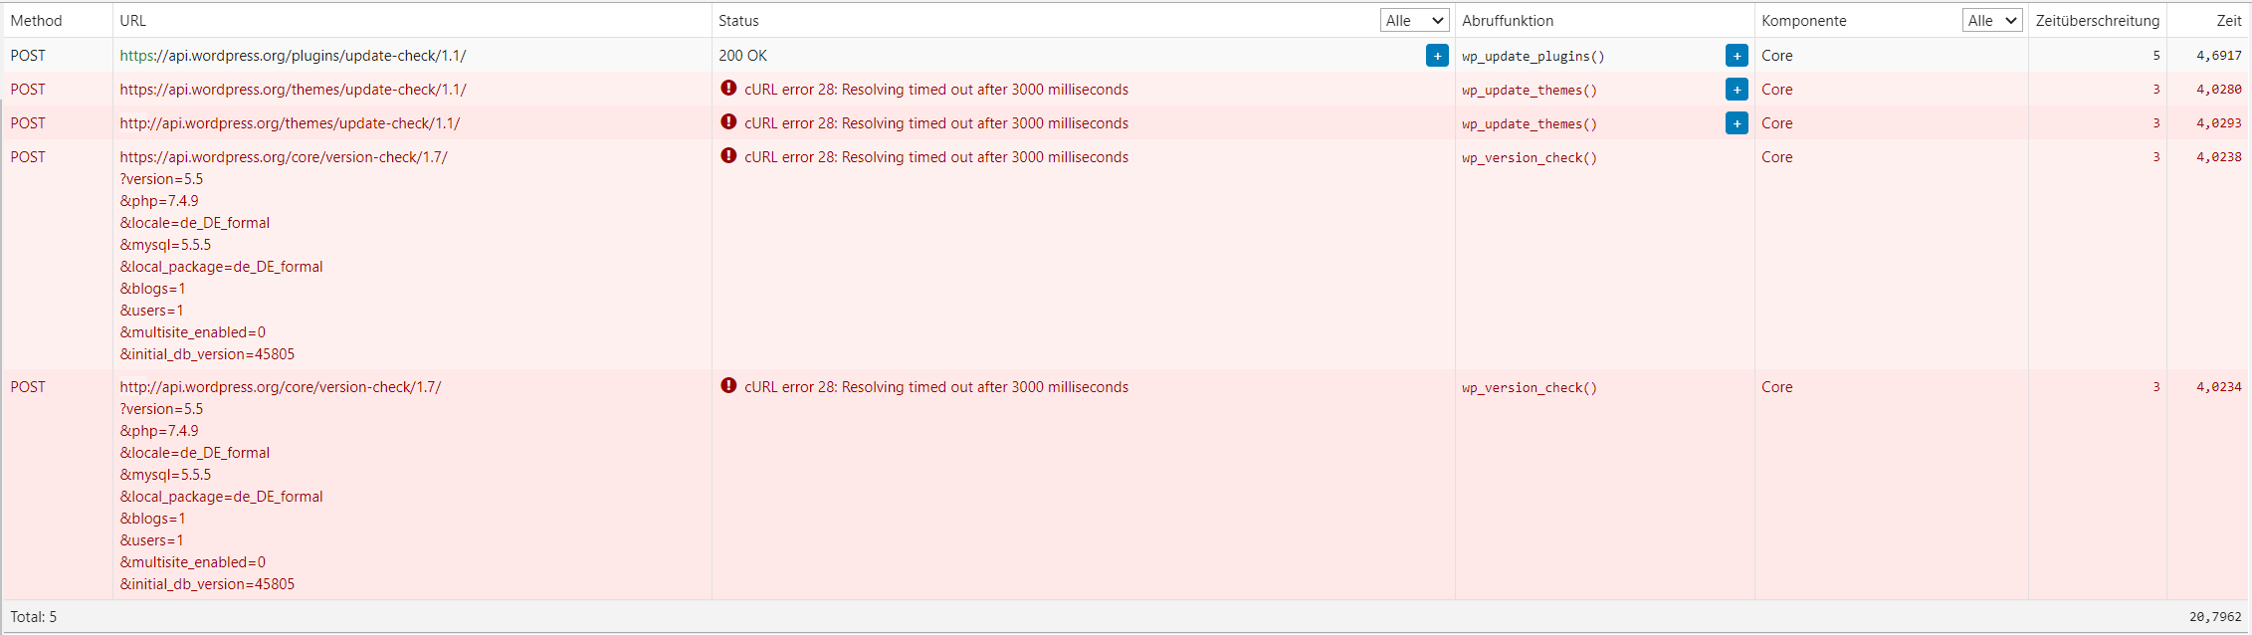The height and width of the screenshot is (635, 2252).
Task: Expand call stack for wp_update_plugins()
Action: [x=1737, y=56]
